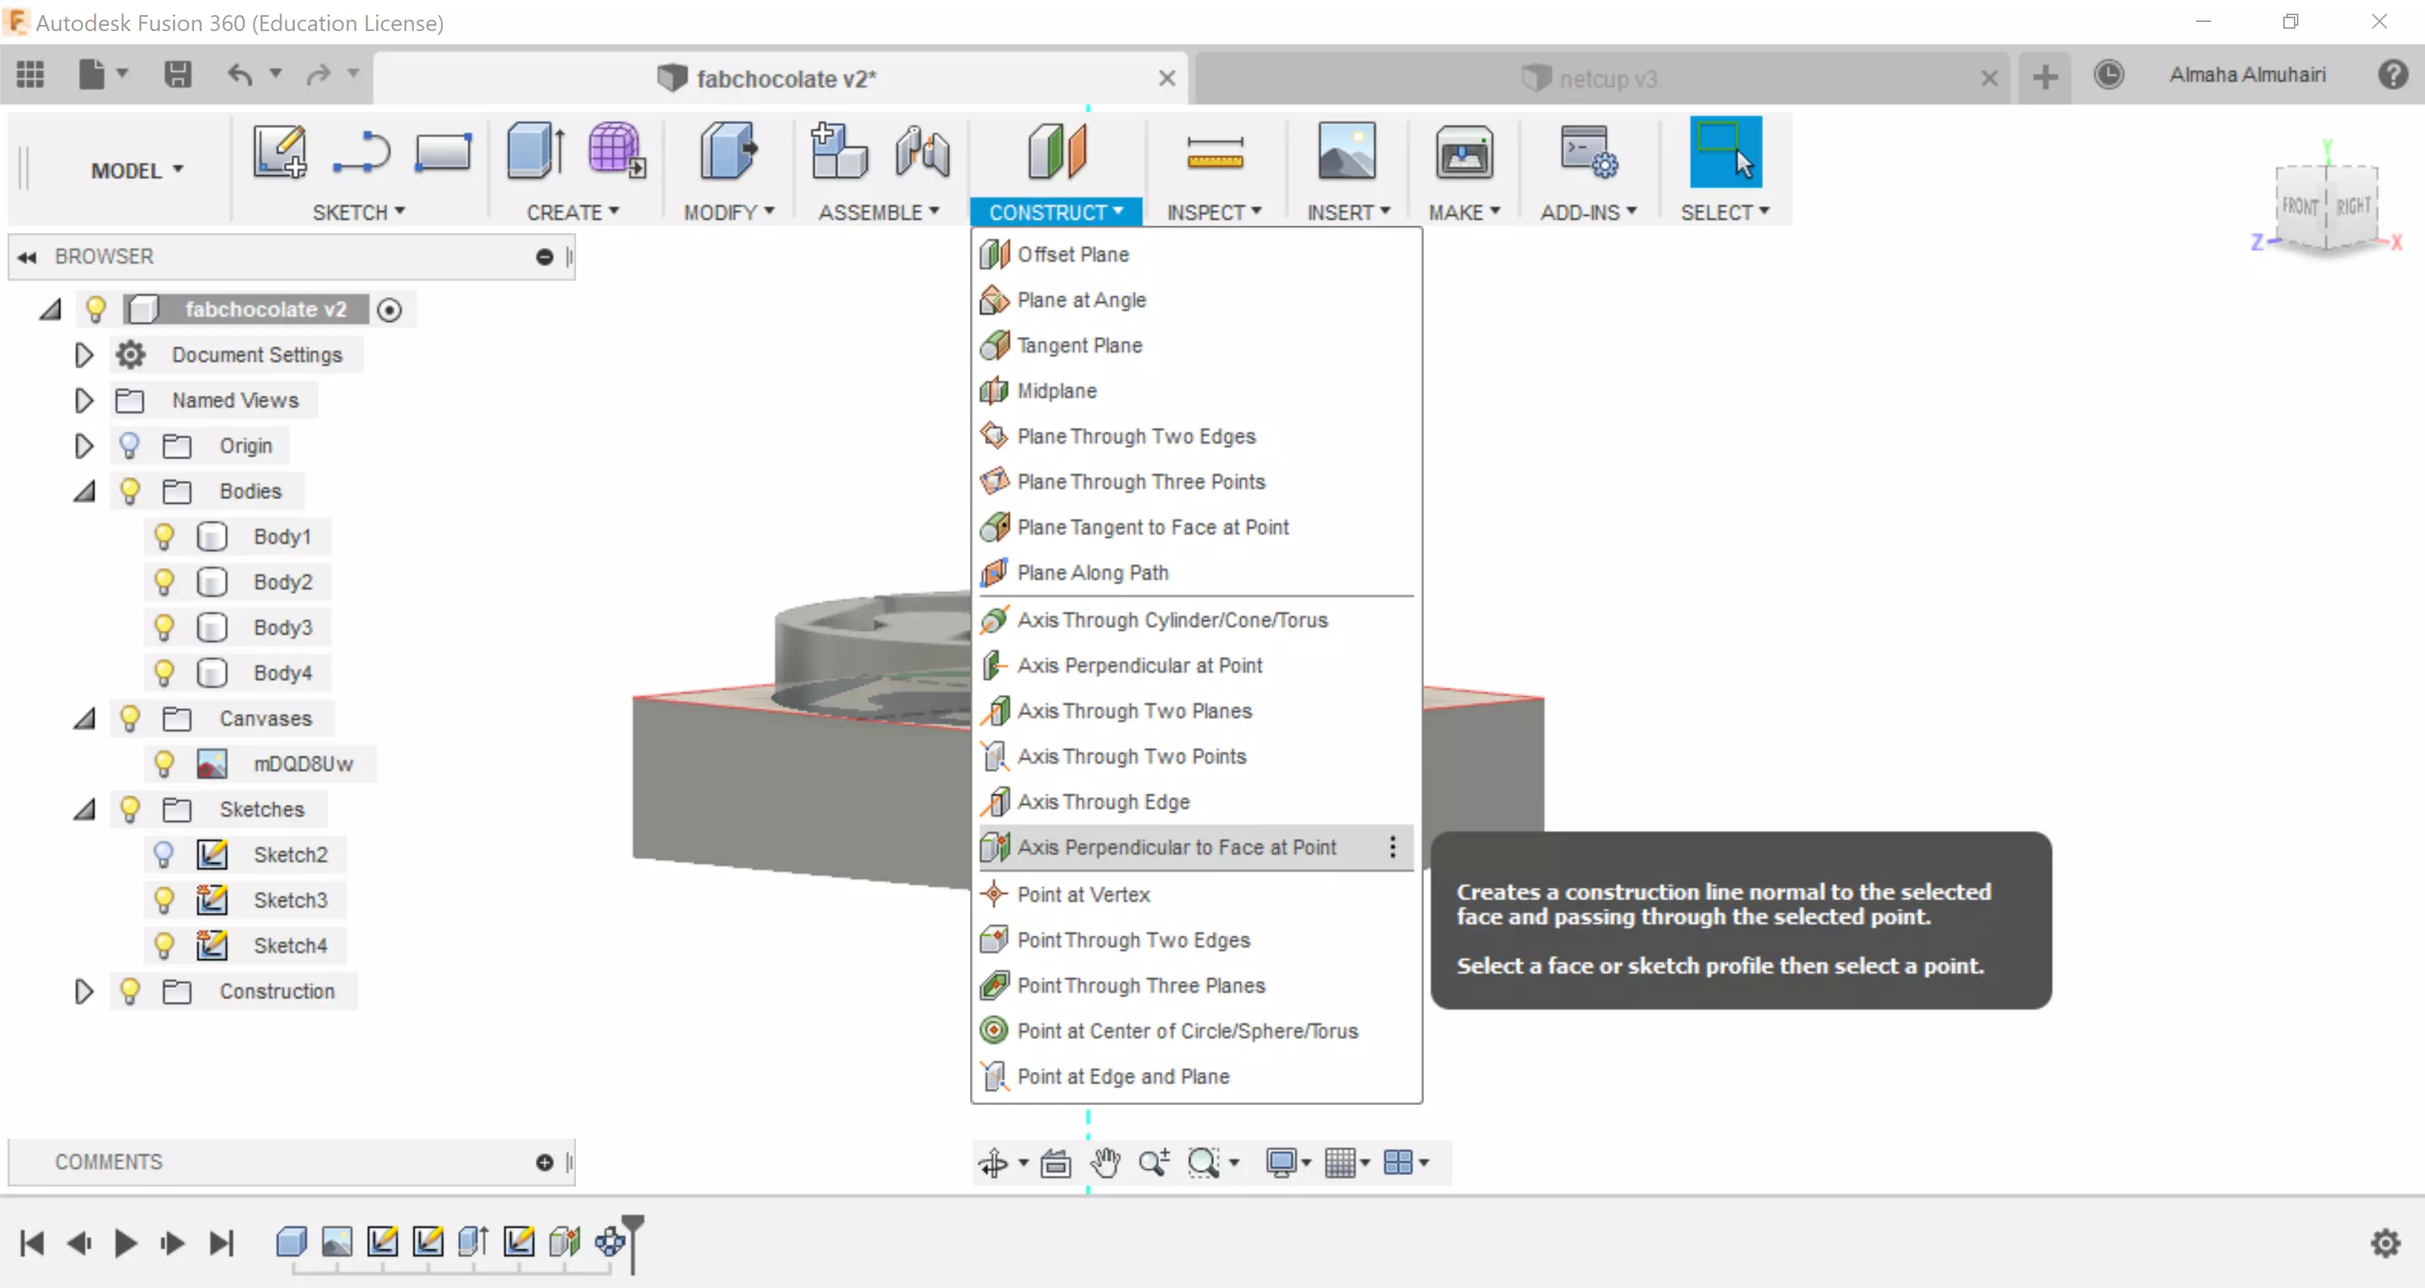This screenshot has width=2425, height=1288.
Task: Expand the Origin folder in browser
Action: tap(84, 446)
